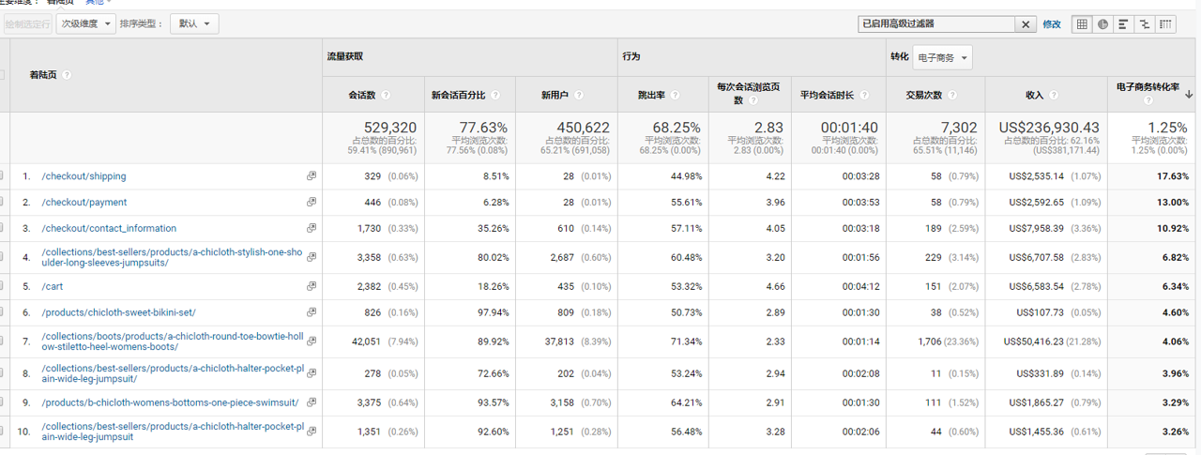Tick the checkbox for the /cart row
This screenshot has height=455, width=1201.
(x=3, y=286)
